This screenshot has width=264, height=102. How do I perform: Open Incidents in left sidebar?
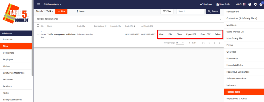point(16,86)
